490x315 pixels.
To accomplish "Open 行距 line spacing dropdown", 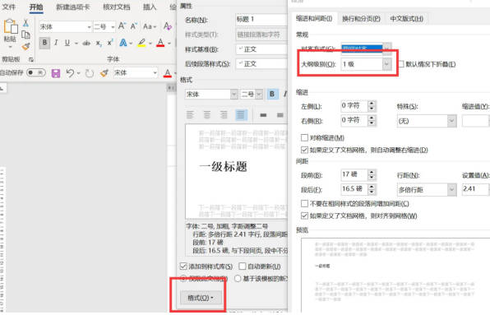I will (451, 189).
